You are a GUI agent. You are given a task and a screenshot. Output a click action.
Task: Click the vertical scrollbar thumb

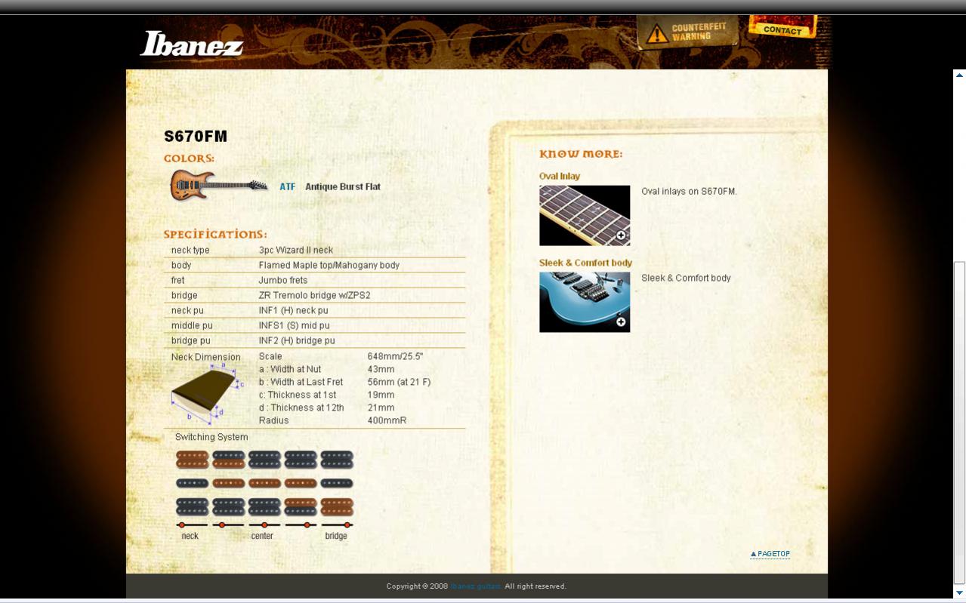[x=959, y=423]
